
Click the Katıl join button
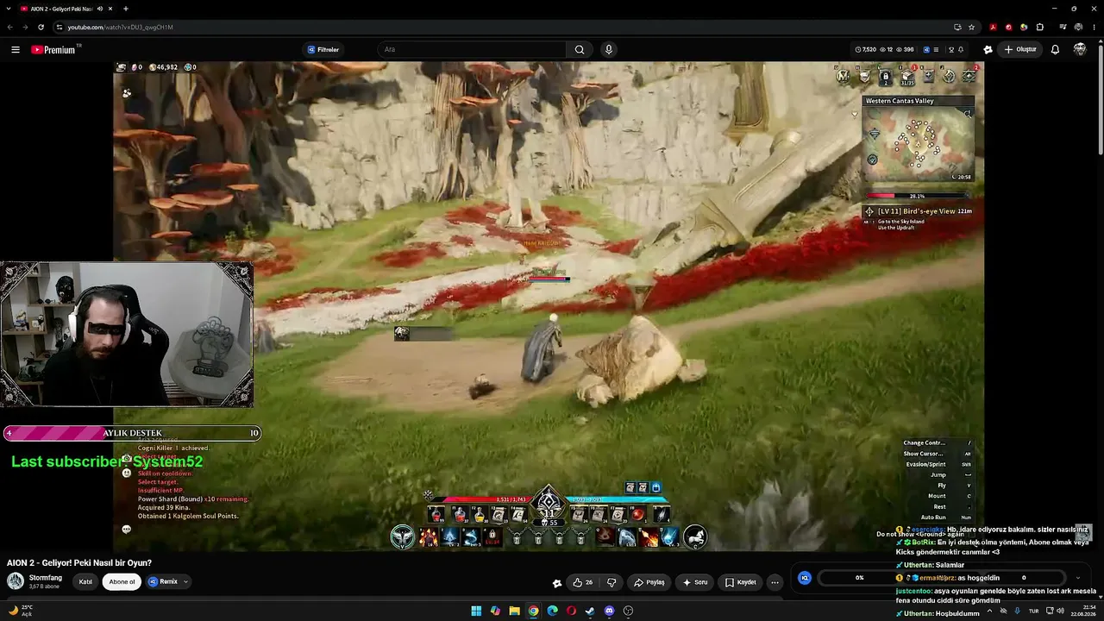85,581
